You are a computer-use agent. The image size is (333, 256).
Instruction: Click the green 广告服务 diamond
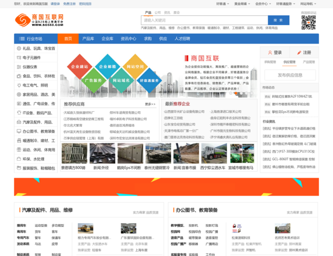93,80
